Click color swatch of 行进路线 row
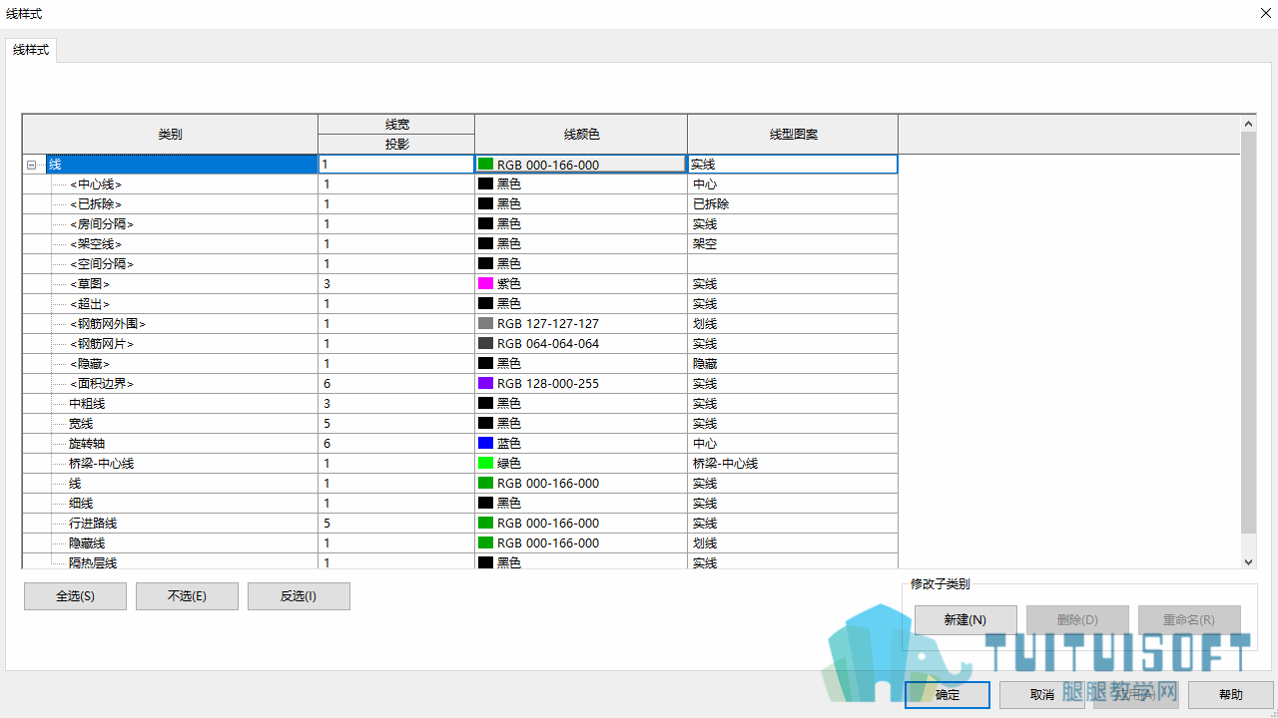Screen dimensions: 1278x718 486,524
